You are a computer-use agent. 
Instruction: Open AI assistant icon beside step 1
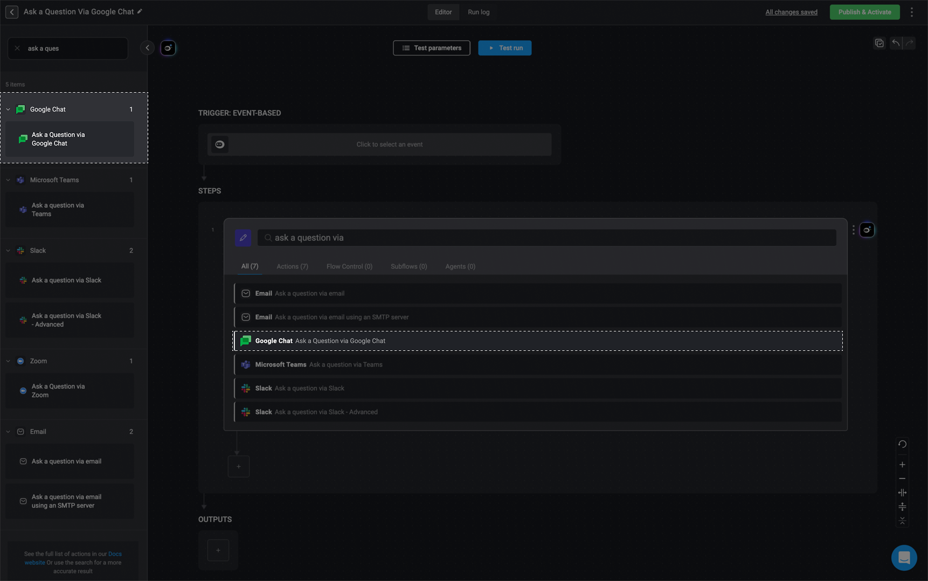867,230
